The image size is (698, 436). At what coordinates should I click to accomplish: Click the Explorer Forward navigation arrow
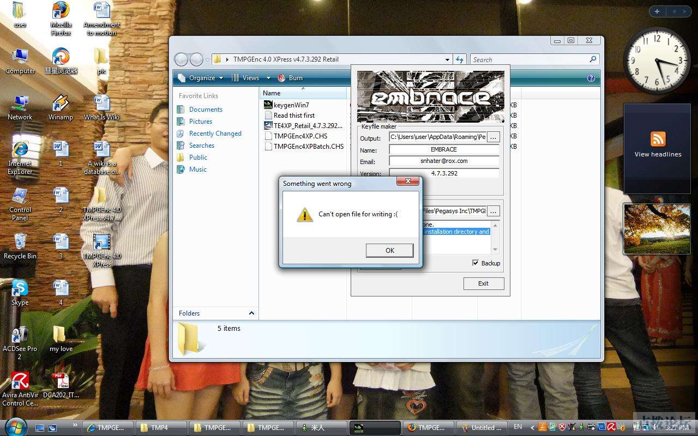(196, 59)
